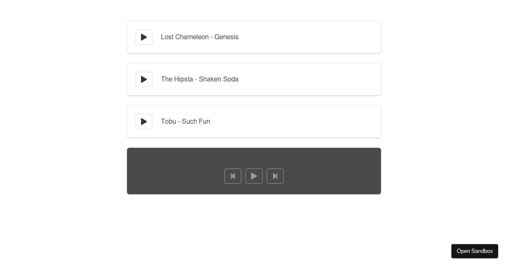Click the main player play icon
Image resolution: width=508 pixels, height=266 pixels.
tap(254, 176)
